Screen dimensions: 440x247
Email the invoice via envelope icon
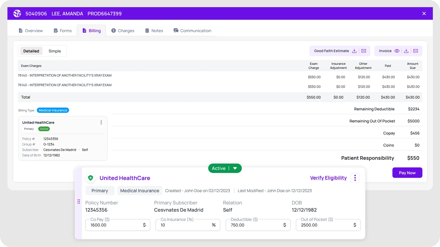coord(416,51)
